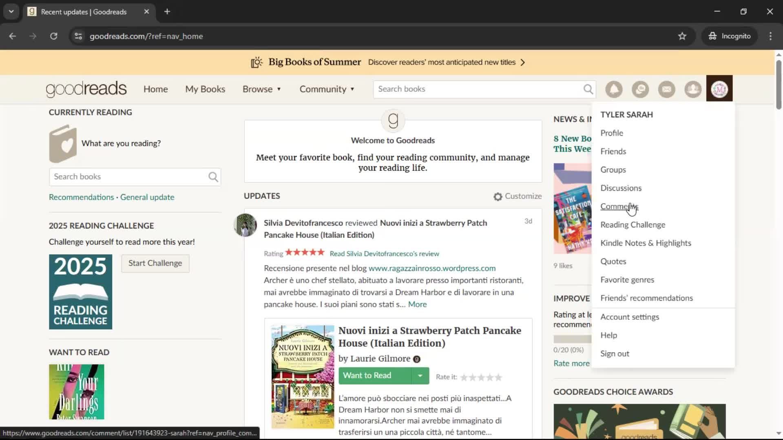Image resolution: width=783 pixels, height=440 pixels.
Task: Click the Goodreads logo
Action: (86, 89)
